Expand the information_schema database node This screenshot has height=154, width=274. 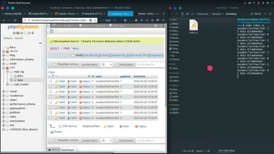click(x=3, y=59)
